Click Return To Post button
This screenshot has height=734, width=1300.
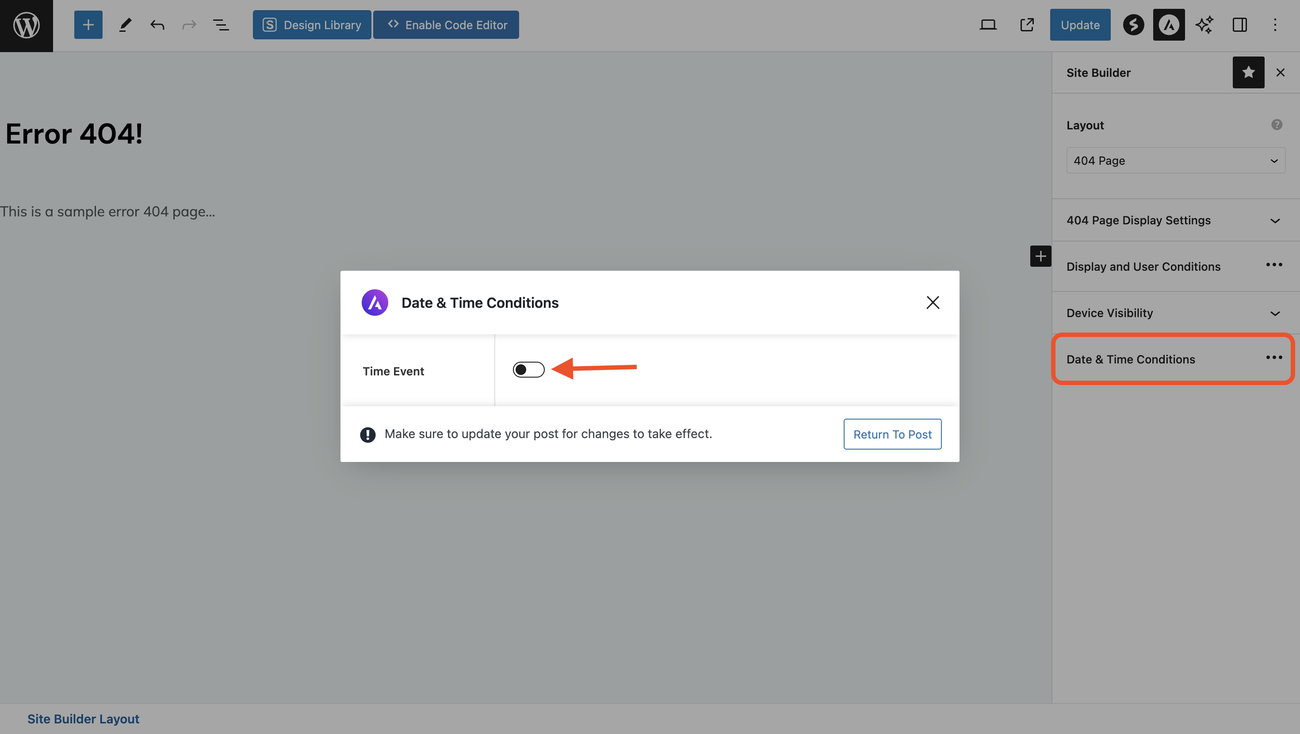(x=892, y=434)
